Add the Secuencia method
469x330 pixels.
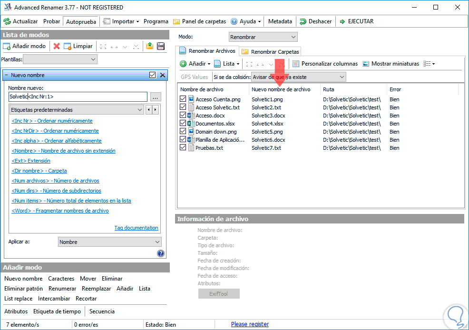(102, 311)
